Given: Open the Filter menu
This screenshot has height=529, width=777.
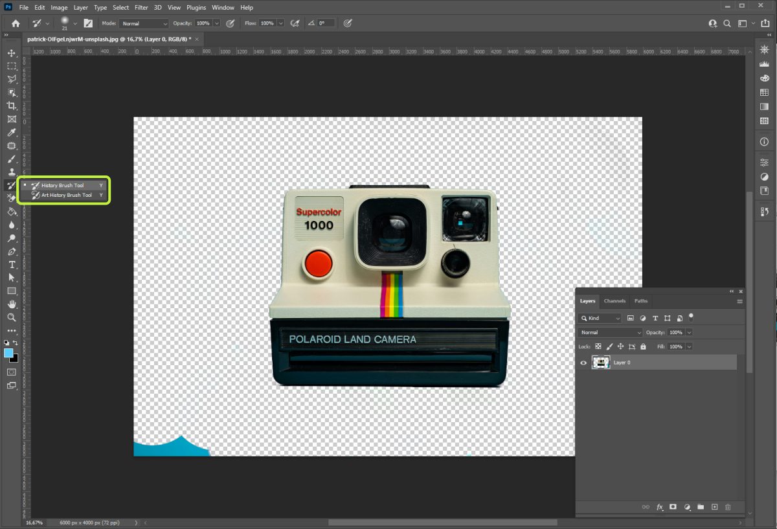Looking at the screenshot, I should point(141,8).
